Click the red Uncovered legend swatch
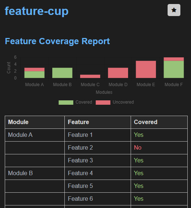 pos(103,103)
